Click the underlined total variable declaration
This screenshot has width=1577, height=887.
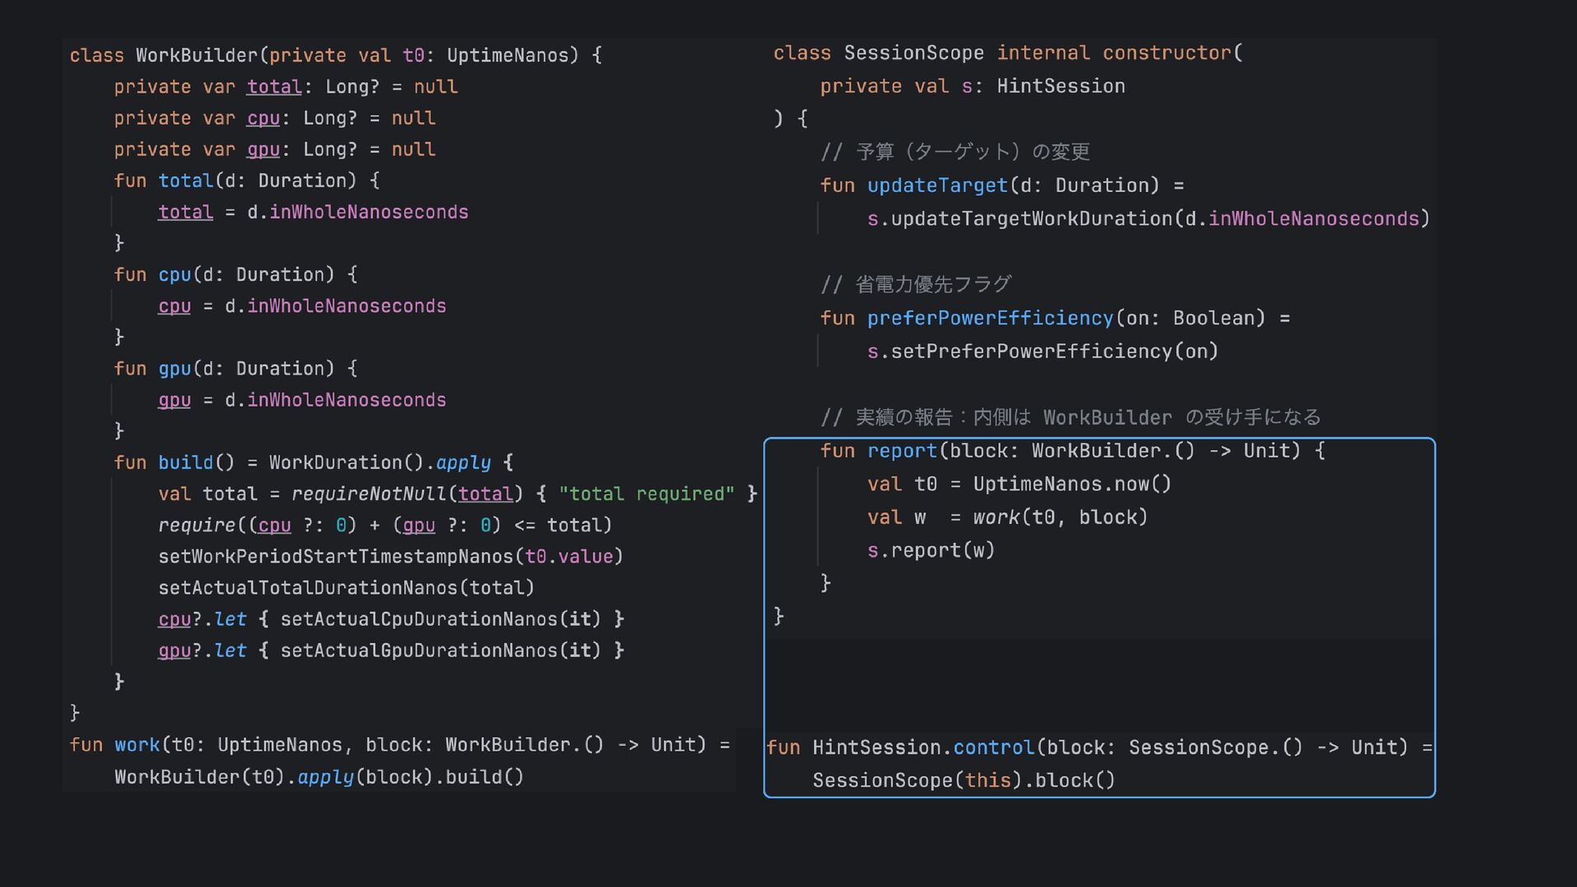pyautogui.click(x=274, y=86)
